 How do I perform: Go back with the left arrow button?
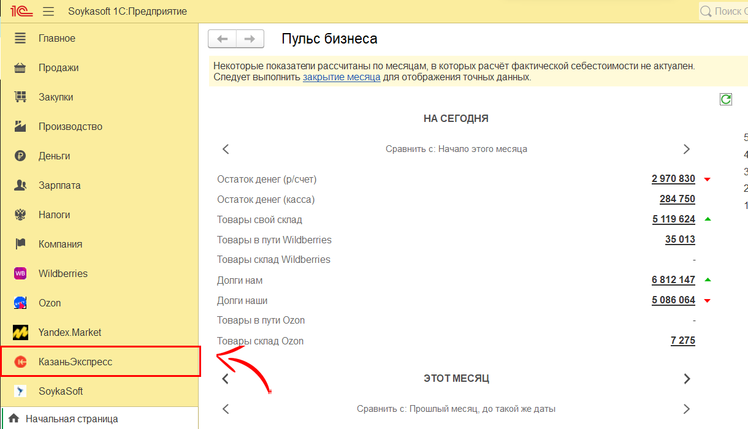[223, 39]
